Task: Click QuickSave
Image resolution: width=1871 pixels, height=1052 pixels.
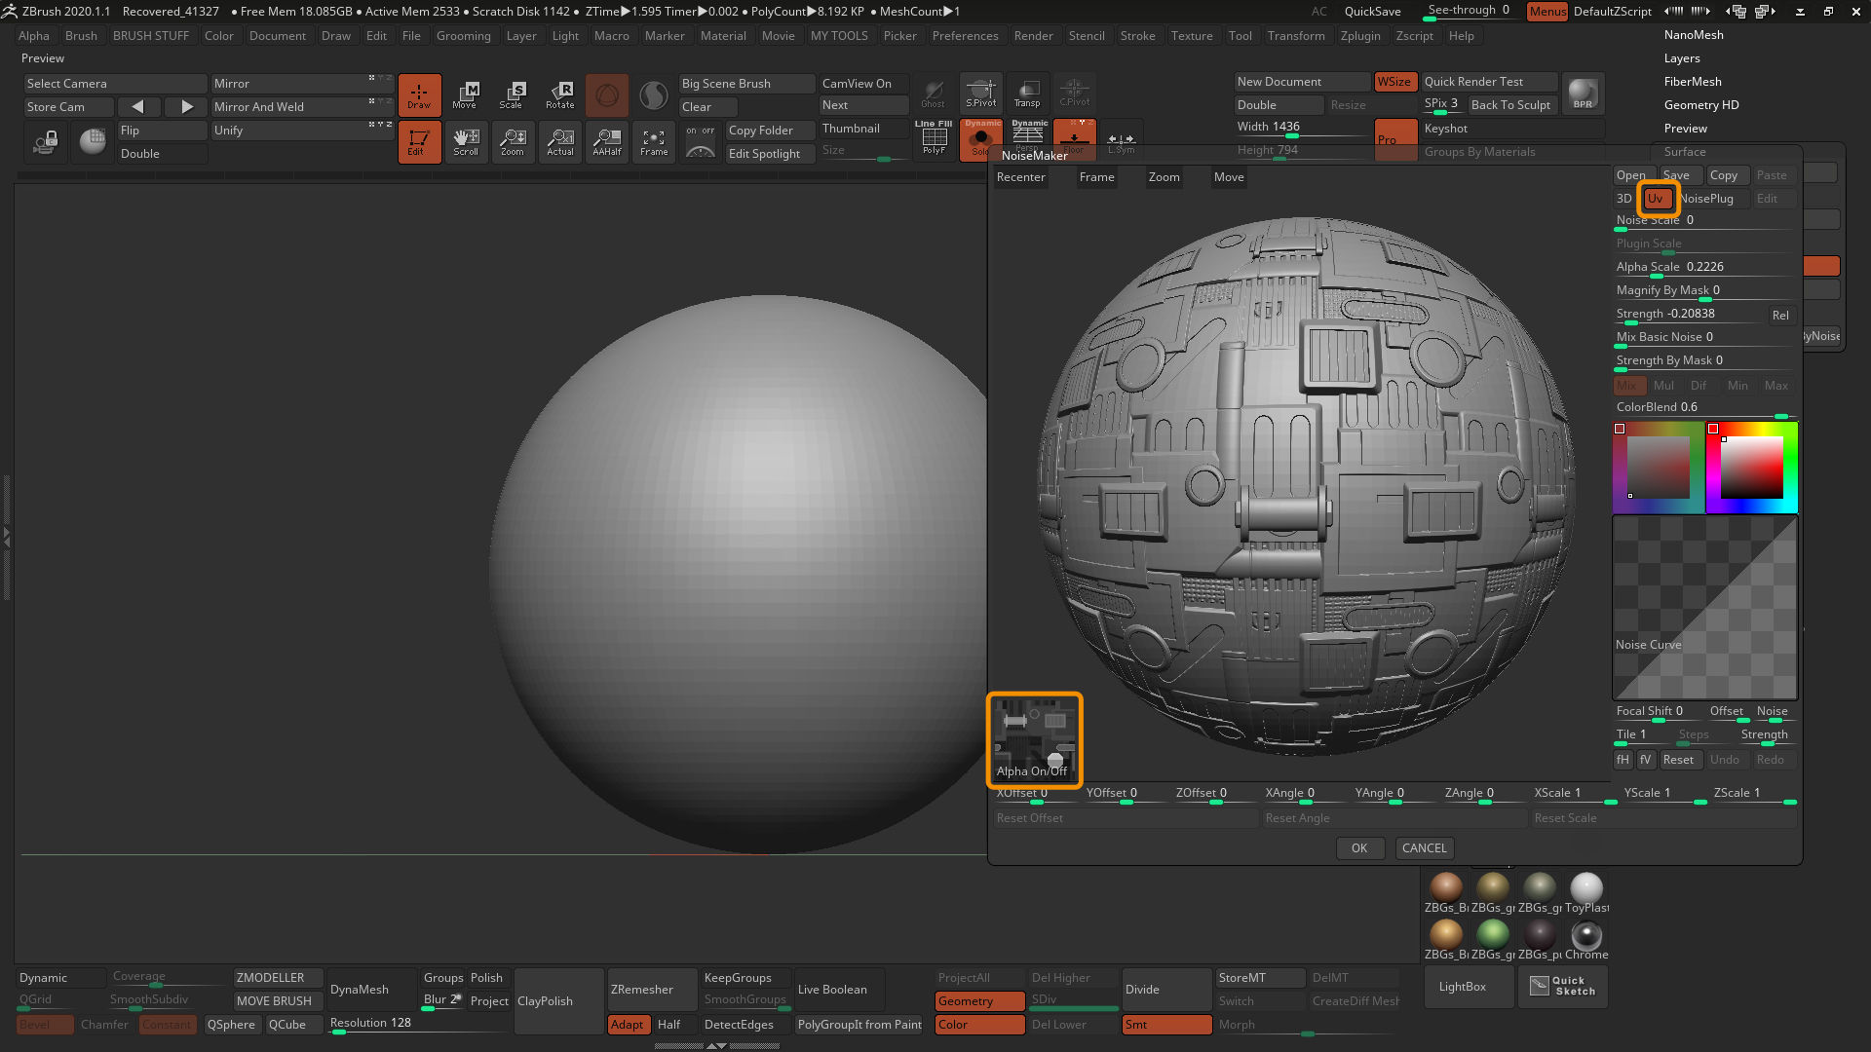Action: click(x=1372, y=12)
